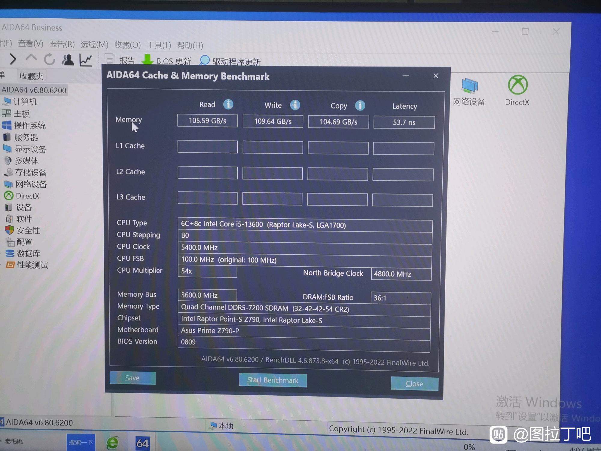Image resolution: width=601 pixels, height=451 pixels.
Task: Select AIDA64 v6.80.6200 tree root node
Action: [x=34, y=90]
